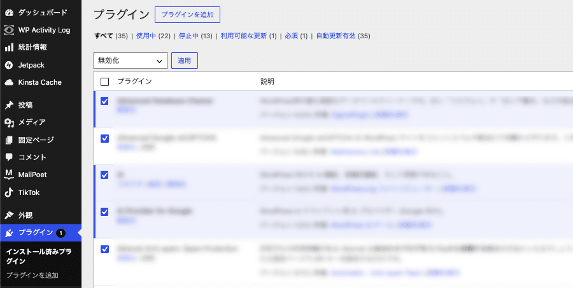Open MailPoet menu item
This screenshot has width=573, height=288.
click(x=32, y=175)
